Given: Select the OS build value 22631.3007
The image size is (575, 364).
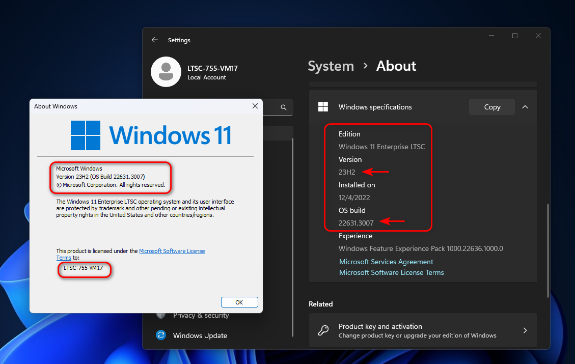Looking at the screenshot, I should pos(355,223).
